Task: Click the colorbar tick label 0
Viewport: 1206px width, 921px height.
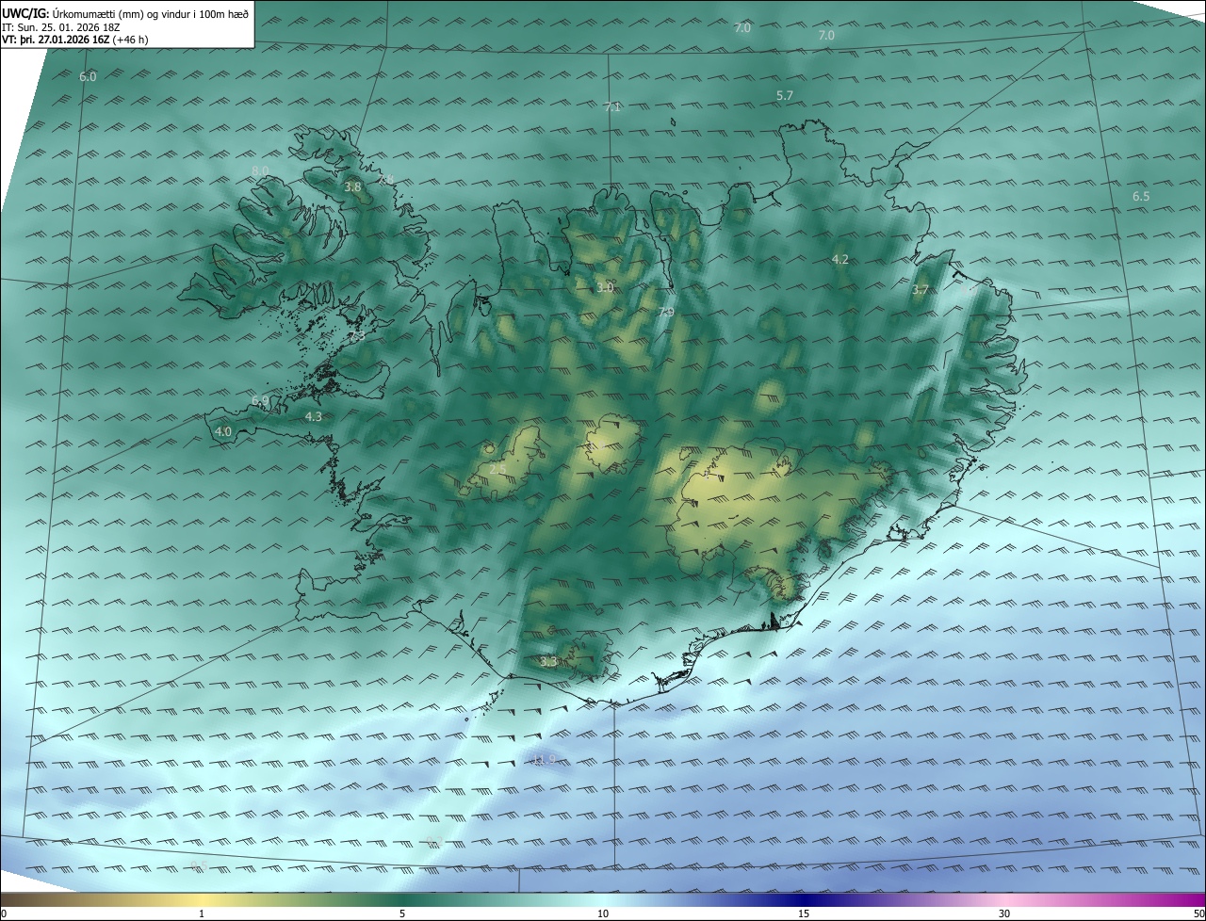Action: pyautogui.click(x=4, y=913)
